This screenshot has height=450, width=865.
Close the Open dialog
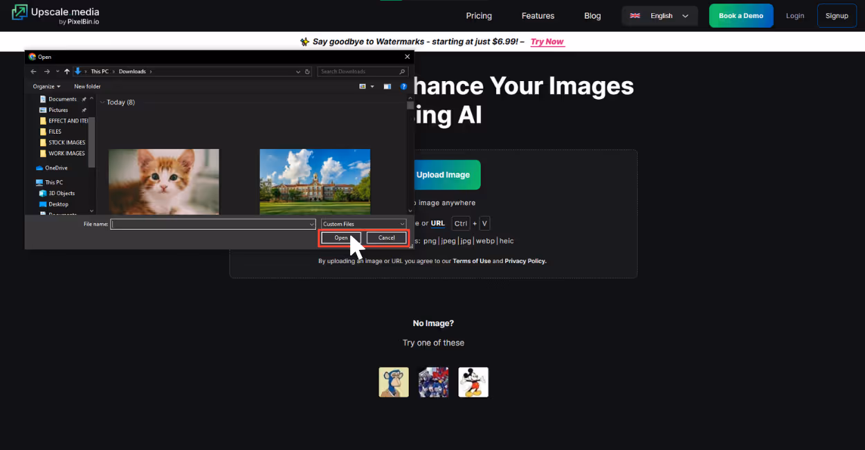(x=407, y=57)
